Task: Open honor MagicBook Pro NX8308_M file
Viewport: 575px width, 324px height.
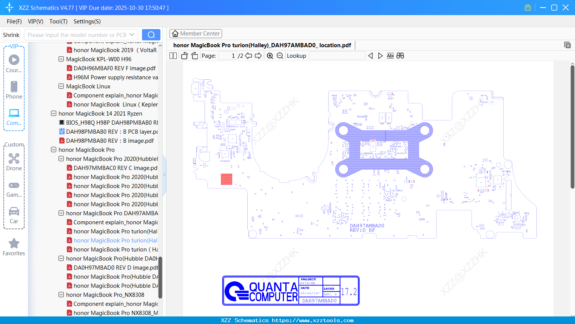Action: [112, 313]
